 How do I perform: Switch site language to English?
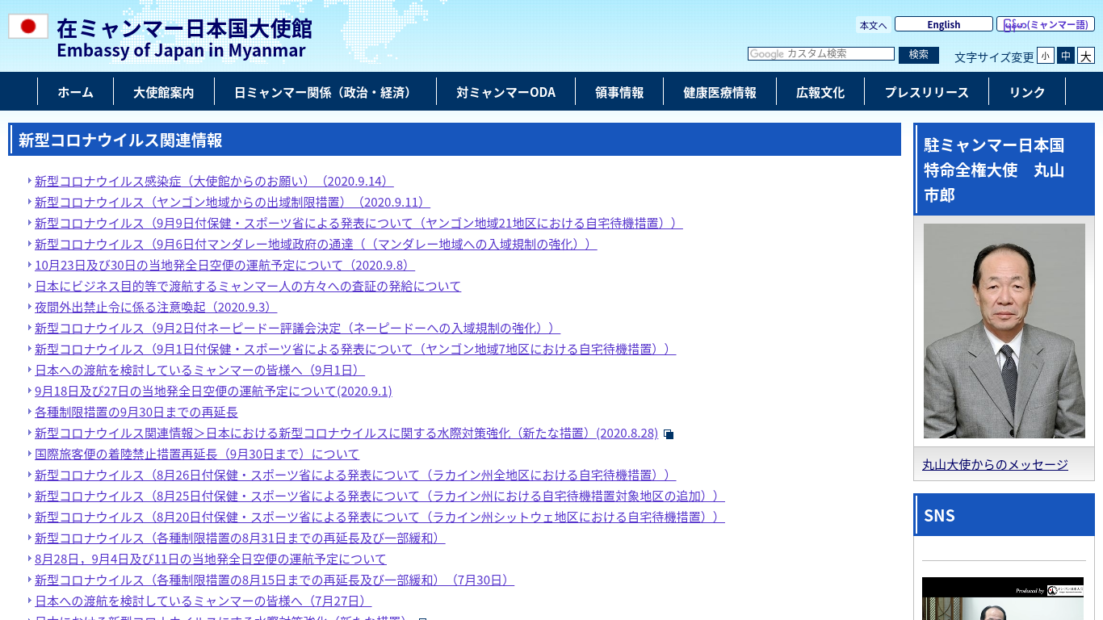pos(944,24)
